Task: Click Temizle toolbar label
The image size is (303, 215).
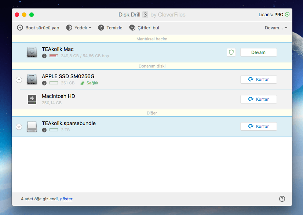Action: coord(114,28)
